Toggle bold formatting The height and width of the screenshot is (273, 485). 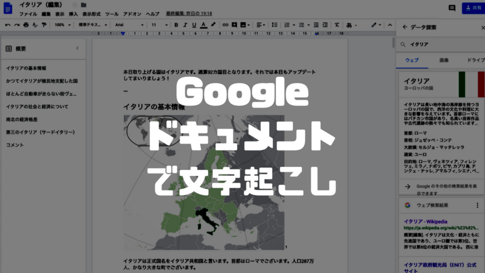[x=176, y=25]
